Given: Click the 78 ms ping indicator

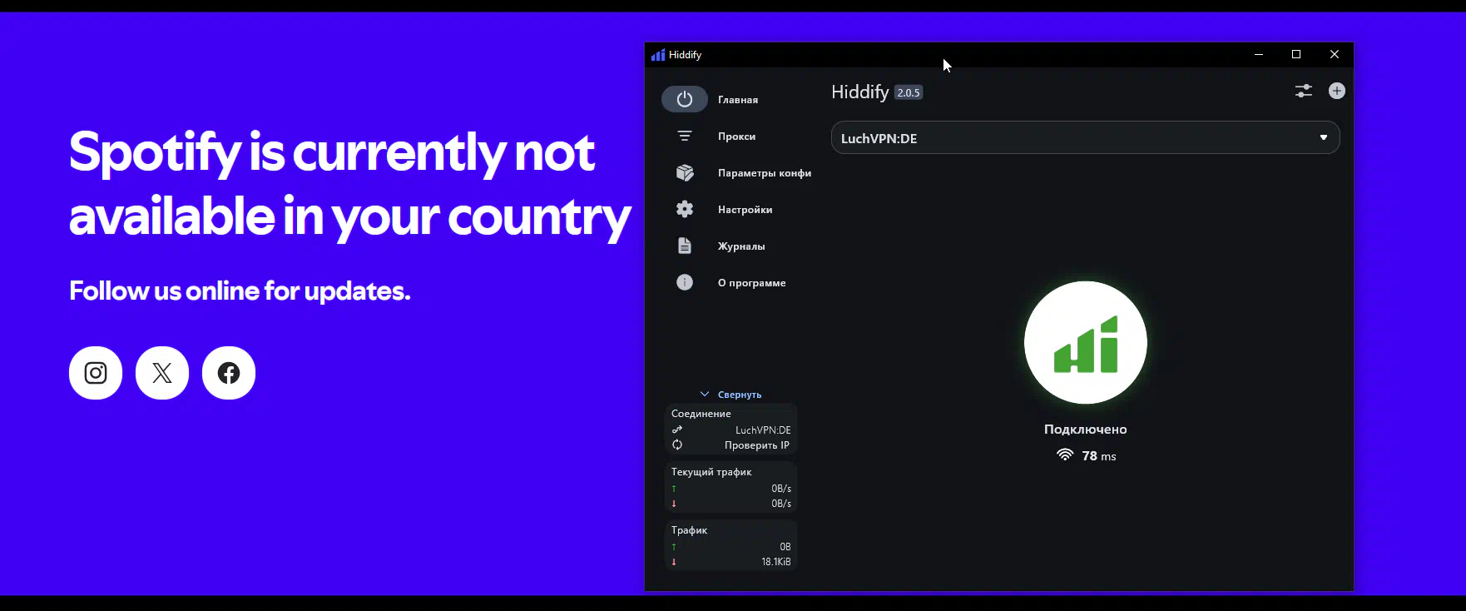Looking at the screenshot, I should pyautogui.click(x=1099, y=456).
